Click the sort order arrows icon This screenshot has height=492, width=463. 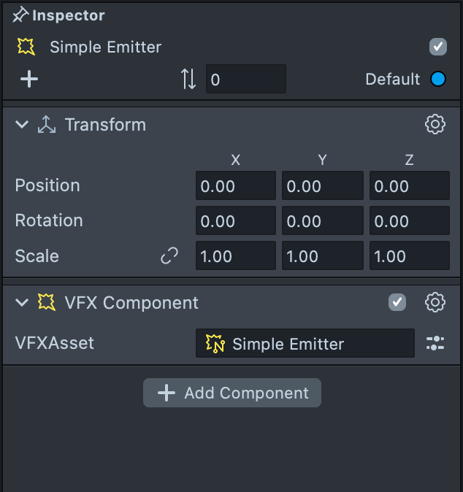[x=188, y=79]
